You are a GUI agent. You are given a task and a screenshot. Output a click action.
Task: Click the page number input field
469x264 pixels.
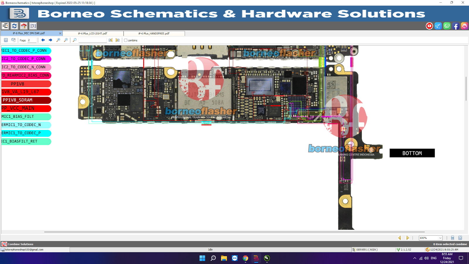click(x=32, y=40)
